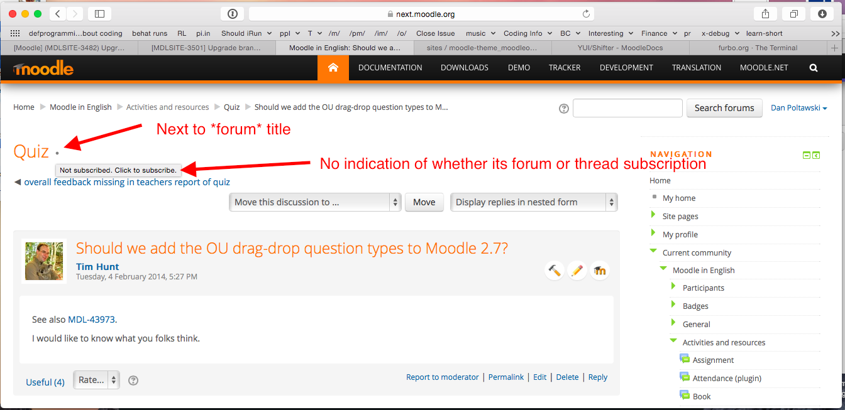Image resolution: width=845 pixels, height=410 pixels.
Task: Switch to furbo.org · The Terminal tab
Action: click(758, 48)
